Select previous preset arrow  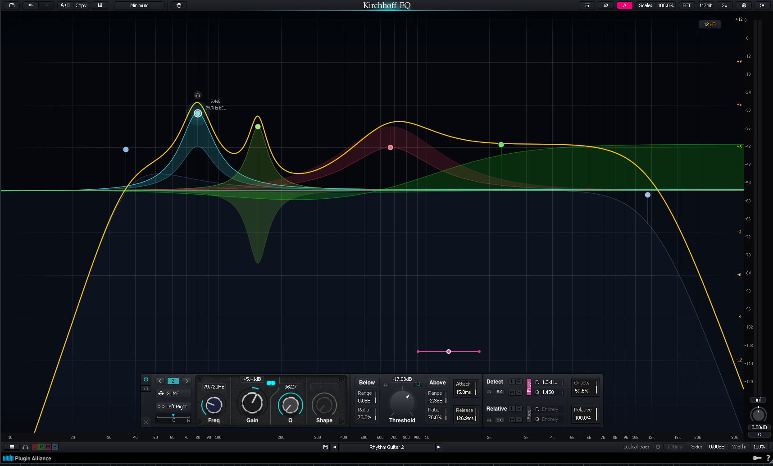click(x=335, y=447)
